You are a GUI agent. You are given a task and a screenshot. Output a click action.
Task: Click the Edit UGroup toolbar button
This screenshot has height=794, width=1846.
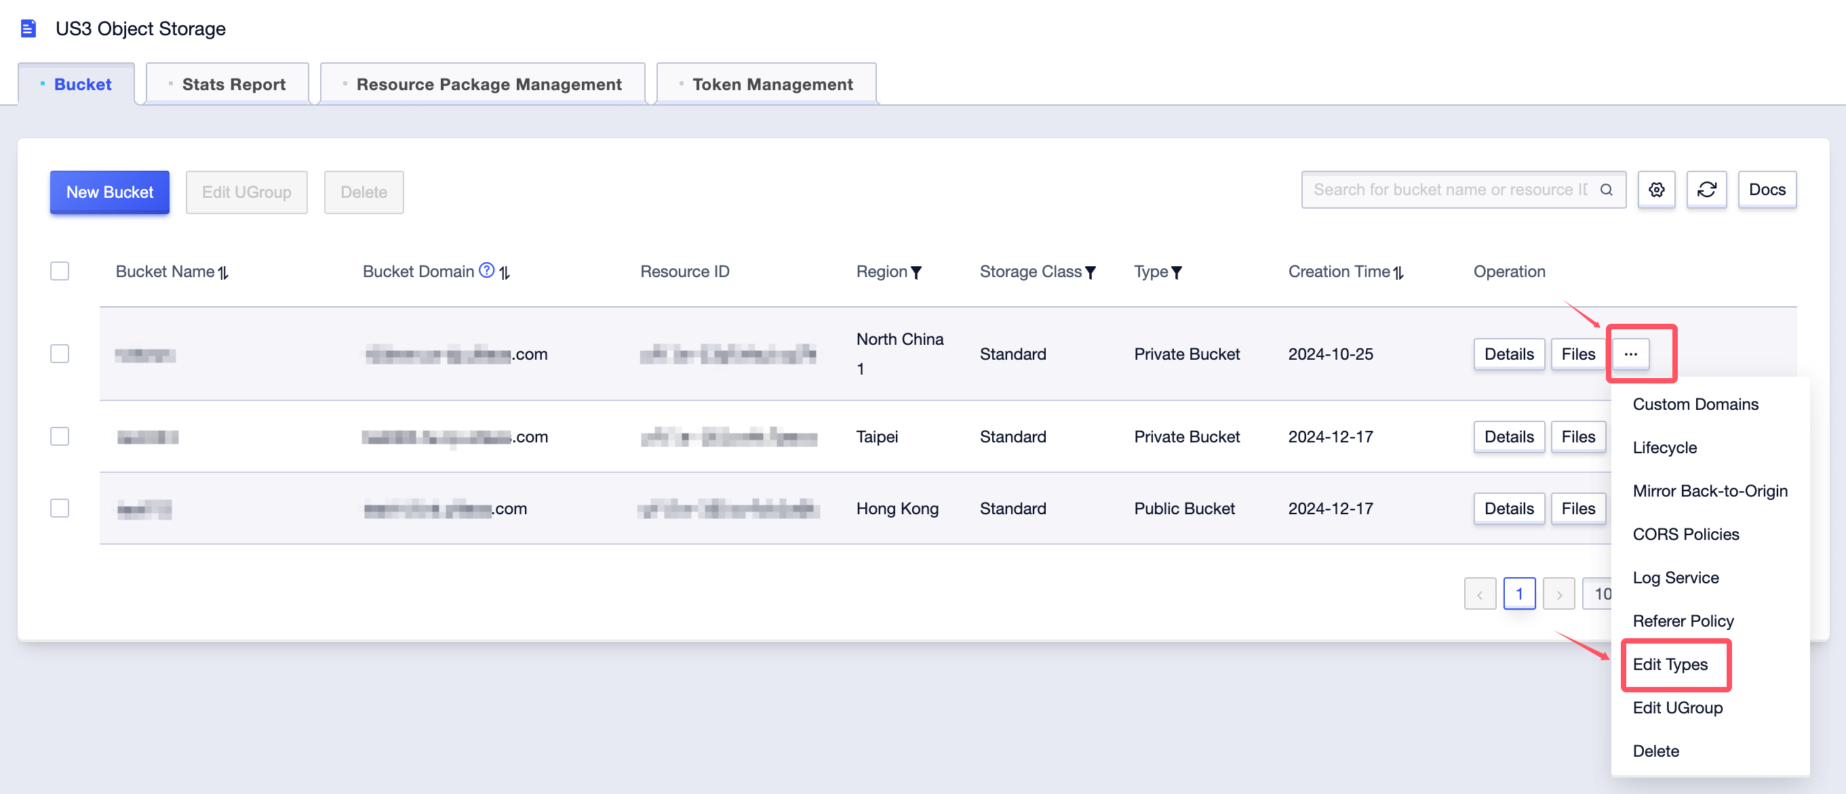pos(246,192)
